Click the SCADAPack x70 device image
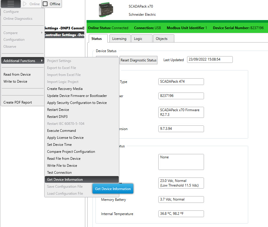The width and height of the screenshot is (268, 227). (106, 10)
